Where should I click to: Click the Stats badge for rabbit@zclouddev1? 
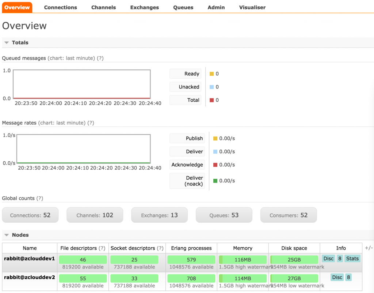[352, 258]
